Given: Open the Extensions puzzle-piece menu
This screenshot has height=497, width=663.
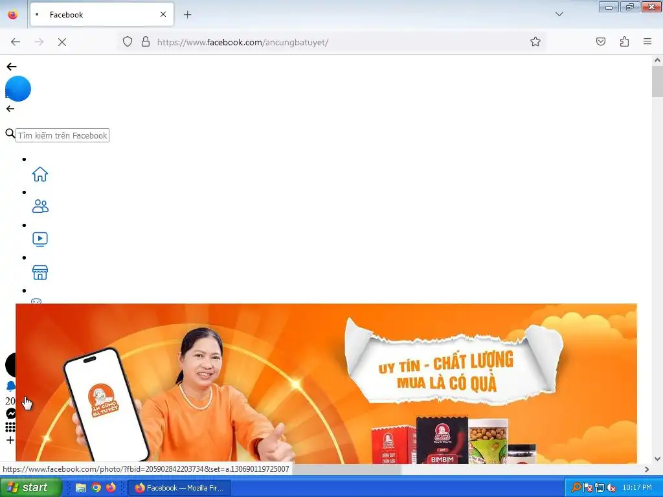Looking at the screenshot, I should (x=625, y=41).
